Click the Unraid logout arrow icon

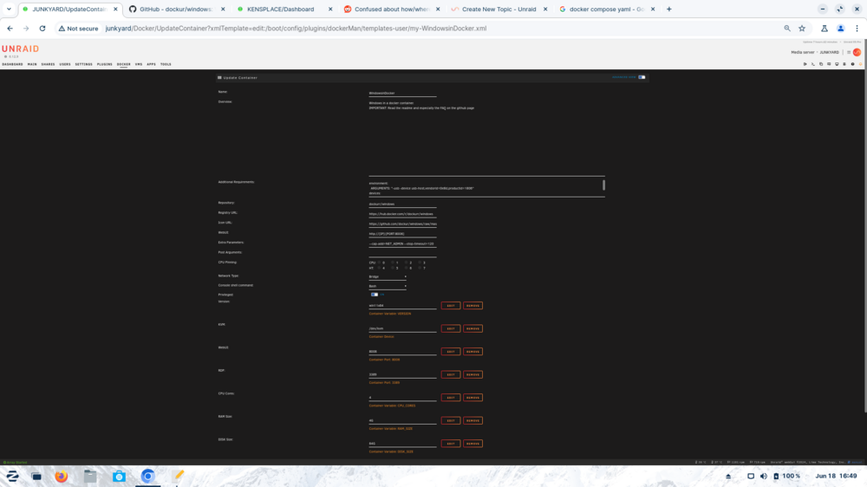pos(805,64)
